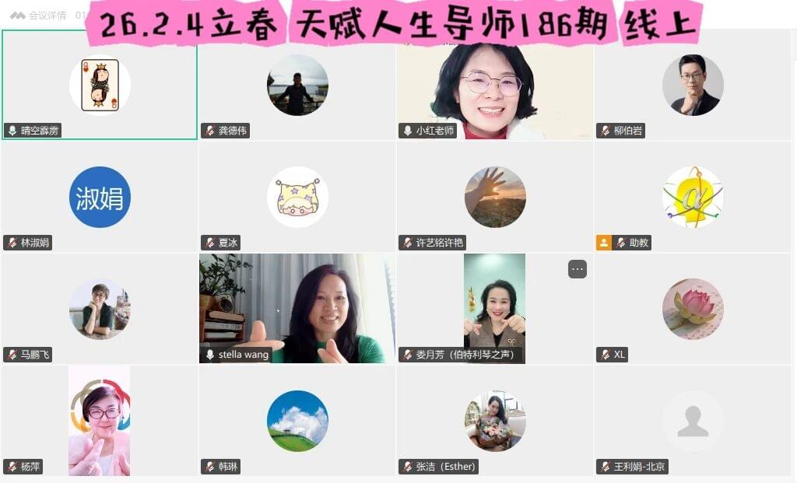Click the orange host badge beside 助教
Viewport: 797px width, 483px height.
[603, 243]
